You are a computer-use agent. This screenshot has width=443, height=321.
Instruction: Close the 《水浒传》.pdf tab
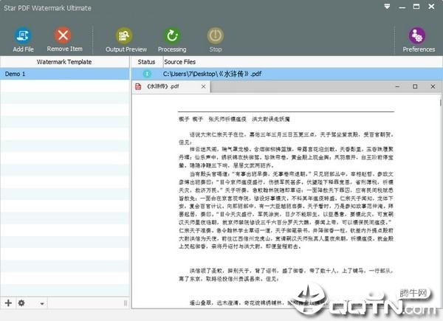point(203,86)
